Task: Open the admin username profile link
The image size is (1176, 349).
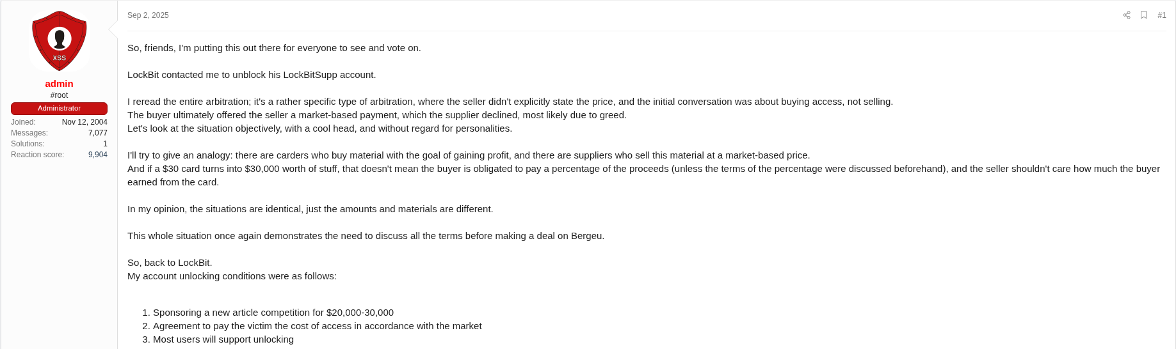Action: [x=59, y=84]
